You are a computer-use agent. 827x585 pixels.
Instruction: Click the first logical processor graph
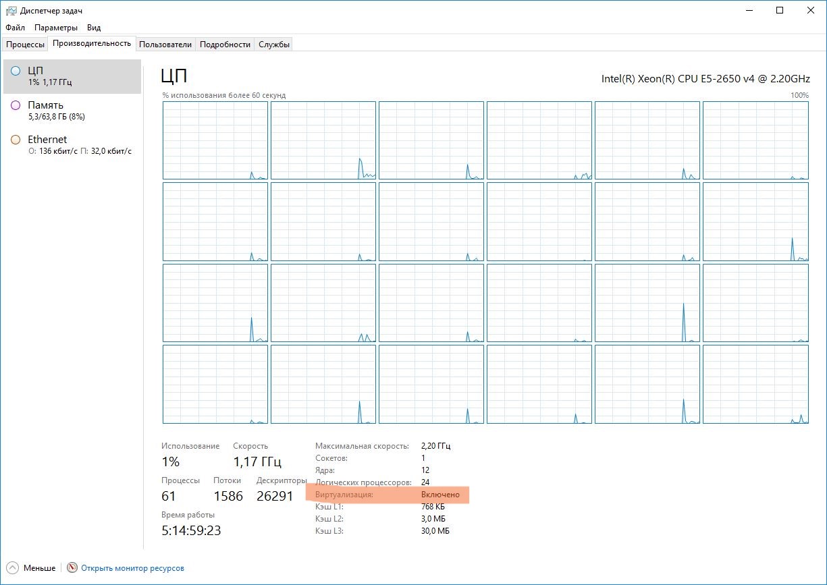[x=215, y=140]
